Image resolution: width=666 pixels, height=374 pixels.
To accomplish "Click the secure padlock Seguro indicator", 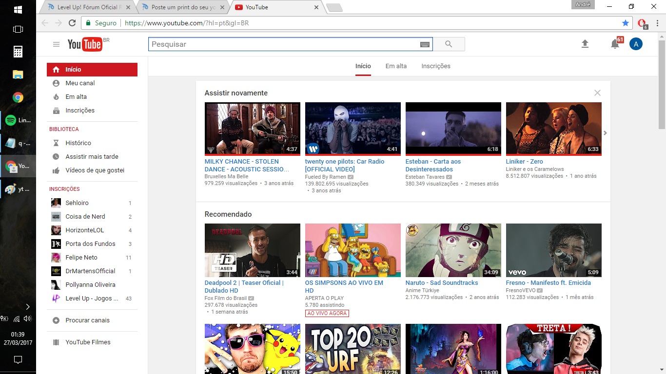I will pos(101,23).
